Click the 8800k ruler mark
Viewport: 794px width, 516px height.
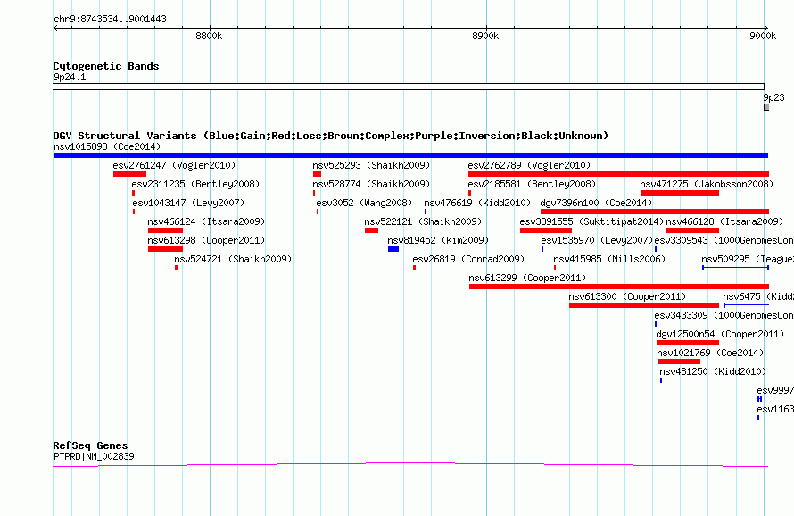point(209,36)
